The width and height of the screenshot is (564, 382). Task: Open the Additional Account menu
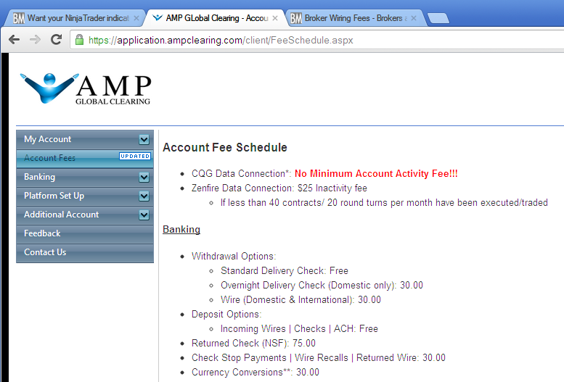coord(85,215)
